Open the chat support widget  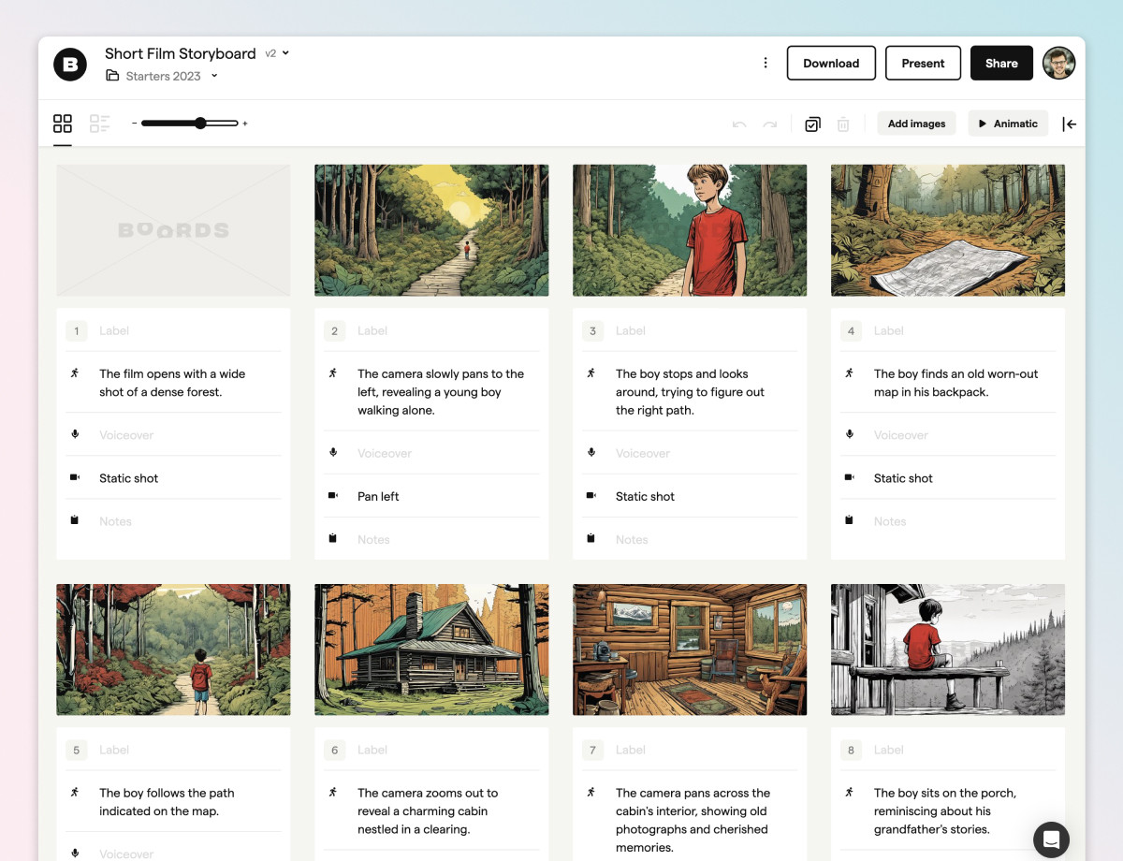coord(1051,839)
